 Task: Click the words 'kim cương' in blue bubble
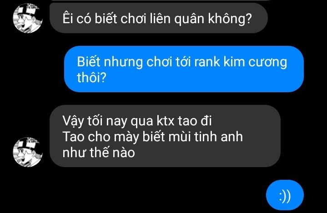pos(255,62)
